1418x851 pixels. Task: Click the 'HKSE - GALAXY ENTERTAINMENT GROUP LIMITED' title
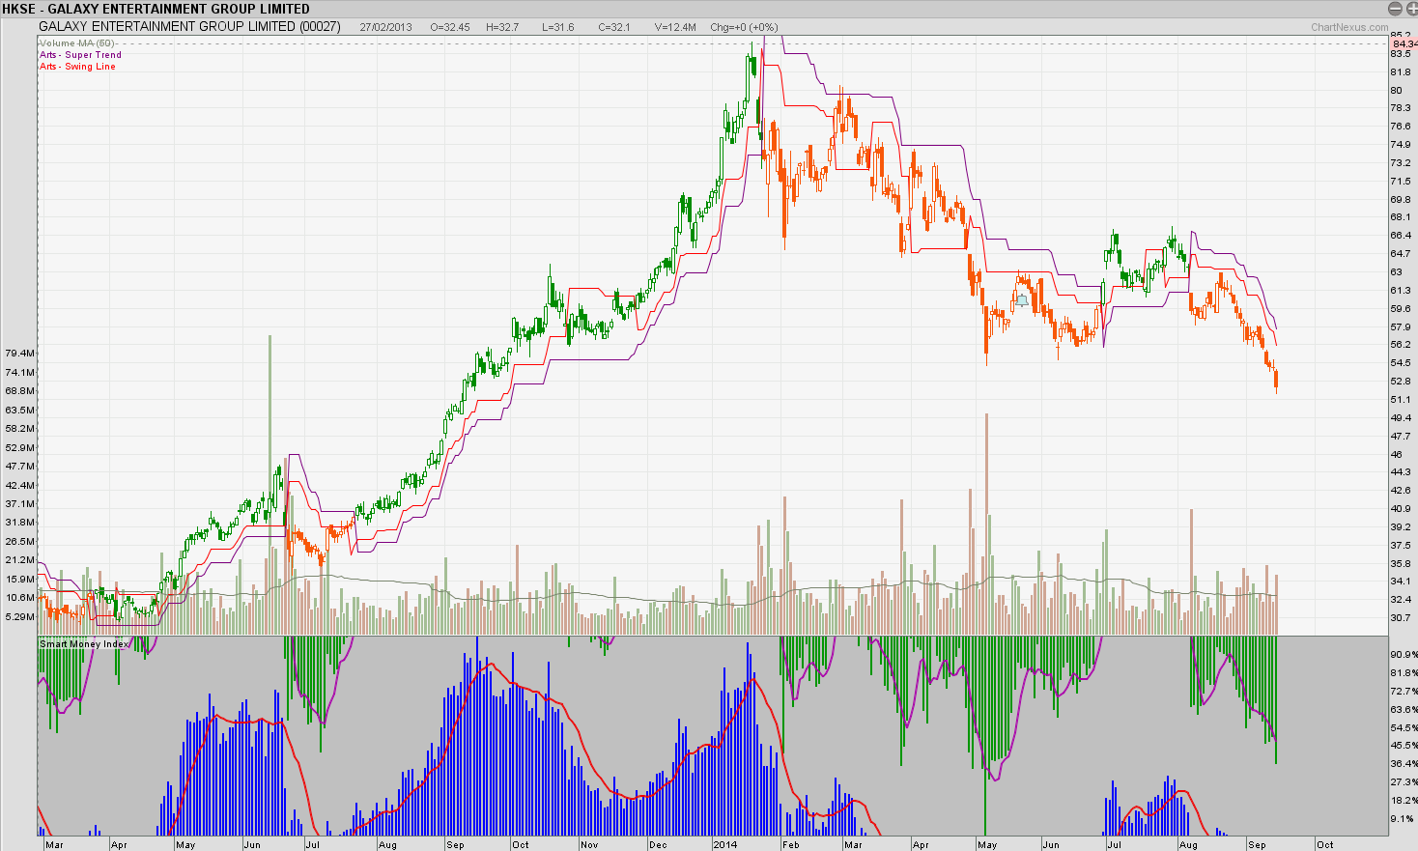(156, 9)
